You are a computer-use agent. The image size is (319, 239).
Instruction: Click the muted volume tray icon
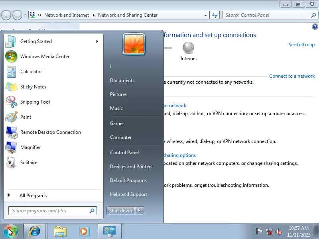coord(279,231)
